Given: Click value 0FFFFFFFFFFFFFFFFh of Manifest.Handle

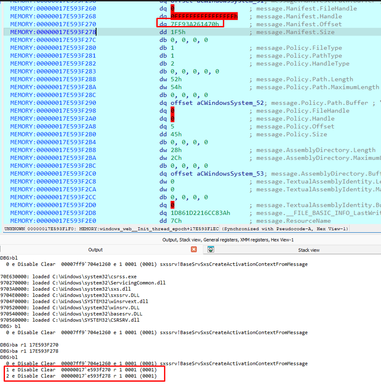Looking at the screenshot, I should click(x=204, y=16).
